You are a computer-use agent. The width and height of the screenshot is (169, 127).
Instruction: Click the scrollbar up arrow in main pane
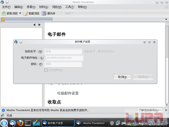coord(167,24)
